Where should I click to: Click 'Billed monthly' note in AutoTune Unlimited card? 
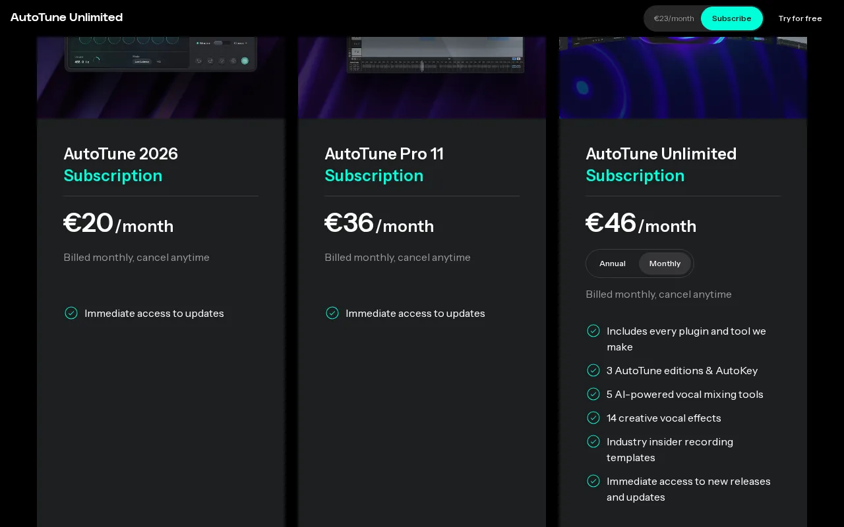point(659,294)
